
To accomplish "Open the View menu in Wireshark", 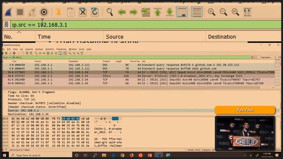I will (x=15, y=49).
